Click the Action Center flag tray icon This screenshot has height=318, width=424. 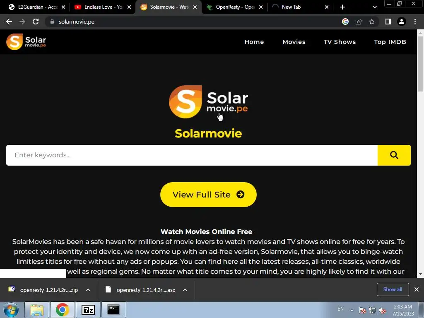click(362, 310)
